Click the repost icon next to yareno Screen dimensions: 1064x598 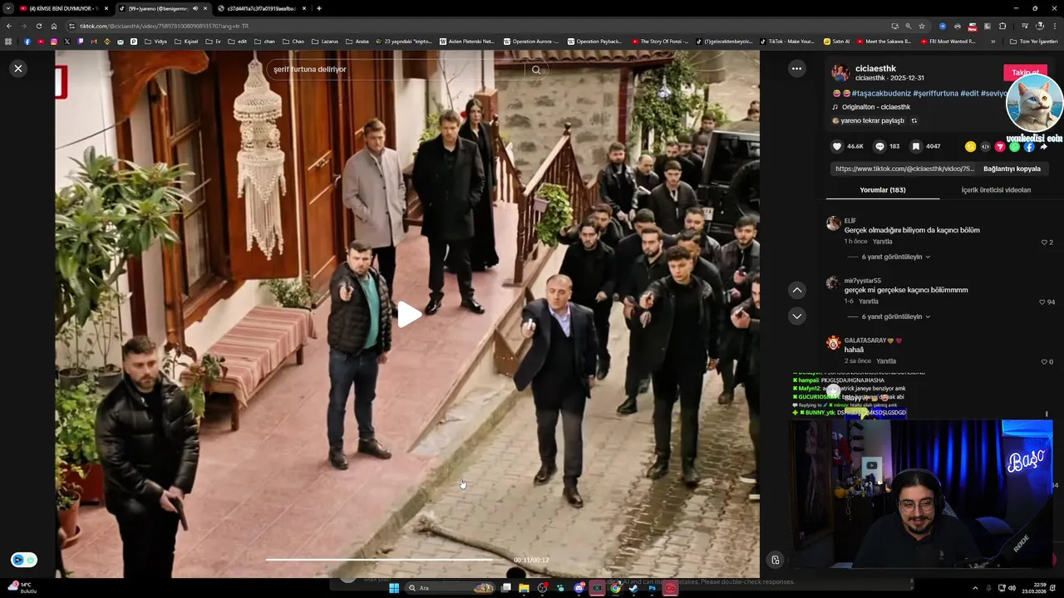914,120
